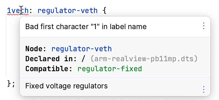Click the 'Node:' label in the popup
This screenshot has height=100, width=219.
coord(36,49)
